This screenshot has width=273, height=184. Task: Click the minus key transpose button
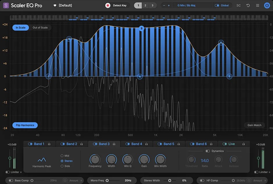coord(164,6)
